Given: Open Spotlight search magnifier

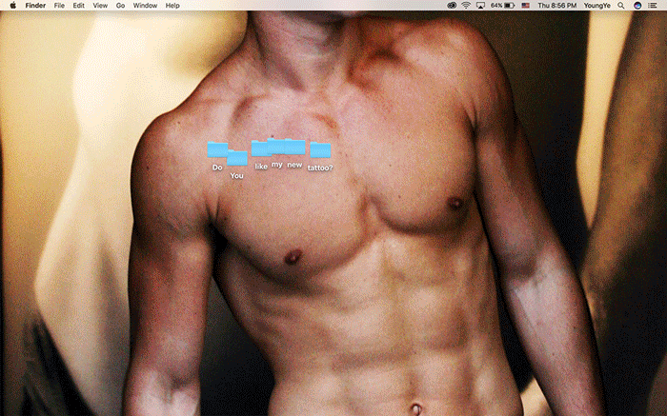Looking at the screenshot, I should 621,6.
